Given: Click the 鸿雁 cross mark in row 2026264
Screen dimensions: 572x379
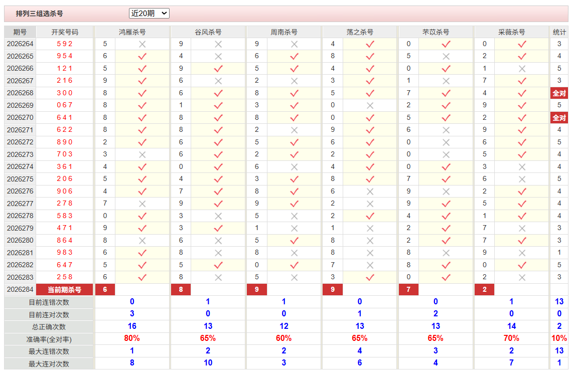Looking at the screenshot, I should coord(142,44).
